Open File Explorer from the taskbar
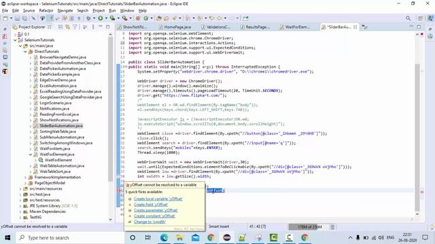Image resolution: width=435 pixels, height=244 pixels. pos(179,237)
